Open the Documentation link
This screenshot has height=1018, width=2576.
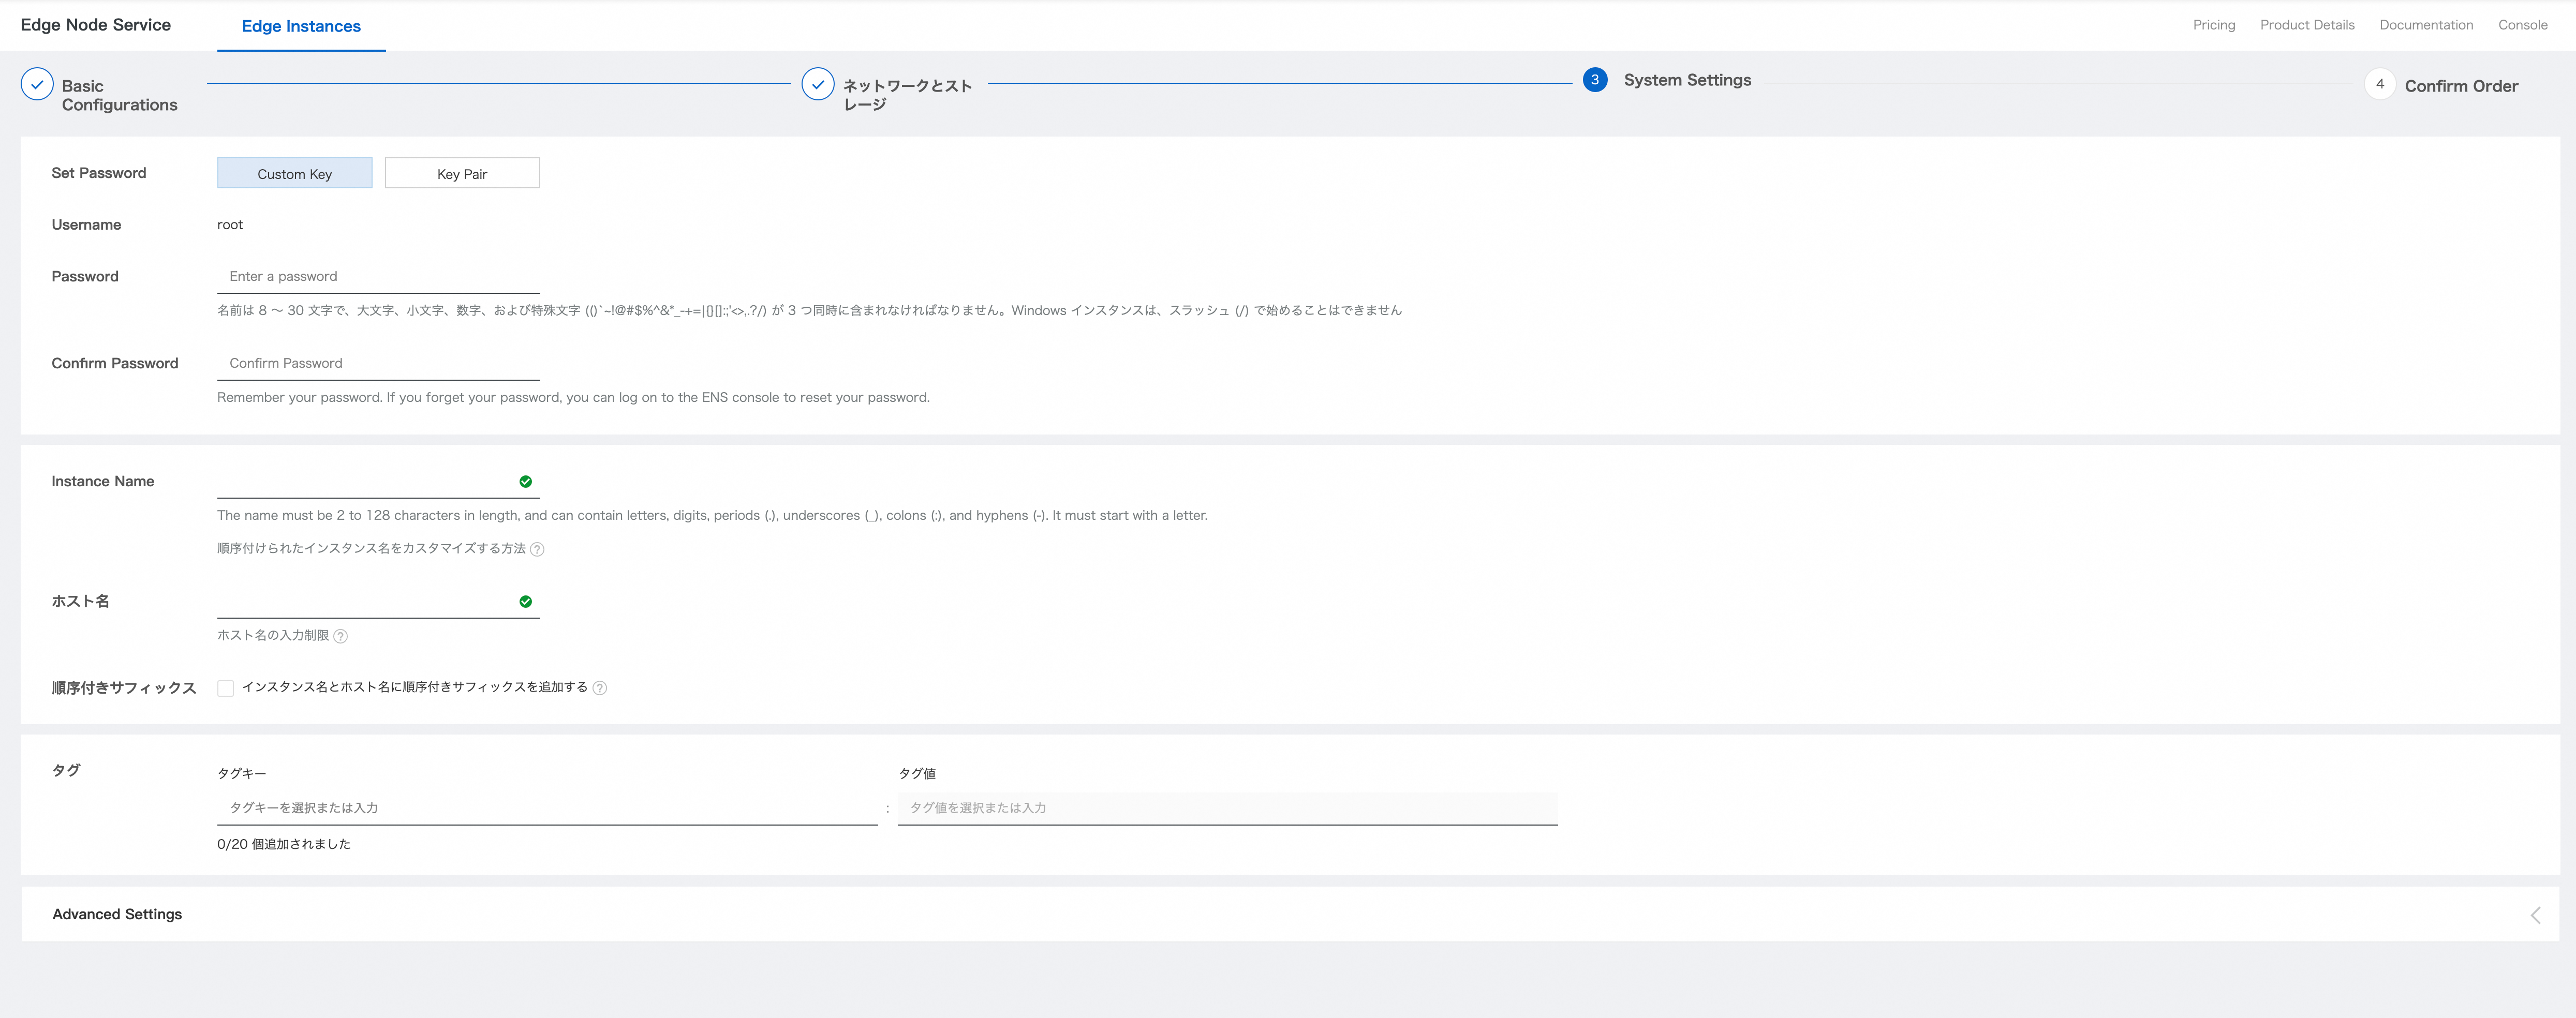(2425, 25)
